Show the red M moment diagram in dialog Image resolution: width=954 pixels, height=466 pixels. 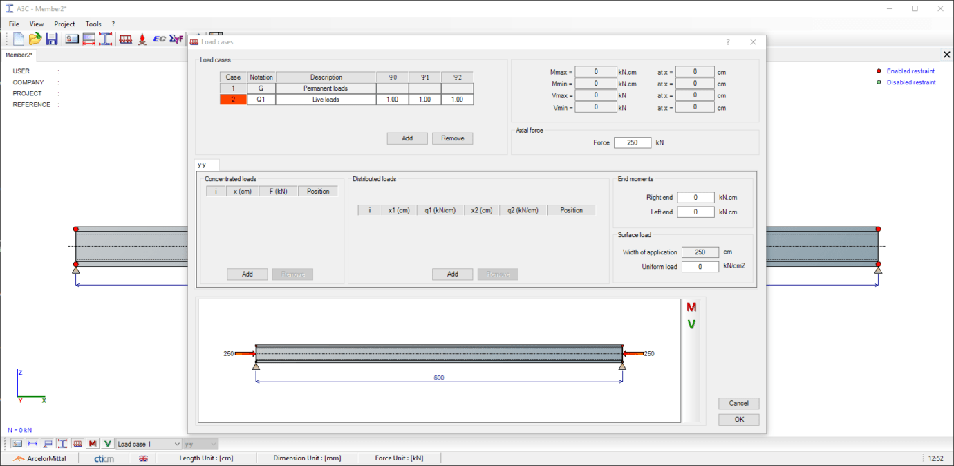coord(691,307)
